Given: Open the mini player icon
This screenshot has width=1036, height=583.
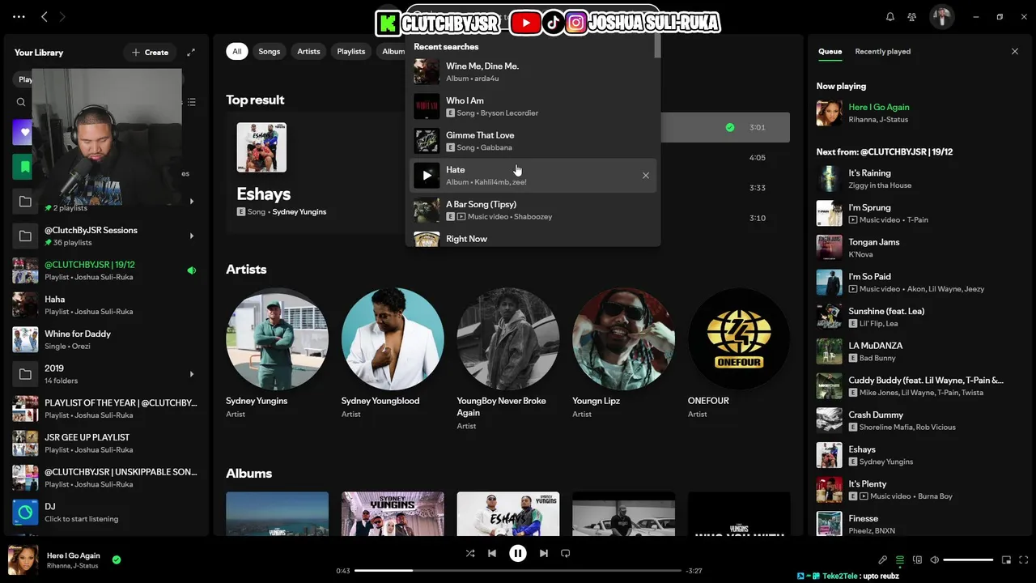Looking at the screenshot, I should pyautogui.click(x=1007, y=560).
